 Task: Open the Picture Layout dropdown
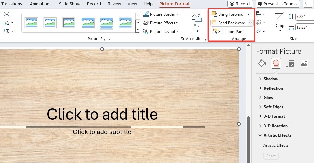click(x=161, y=31)
